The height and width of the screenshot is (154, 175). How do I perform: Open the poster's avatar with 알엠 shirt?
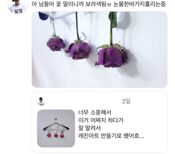pos(18,6)
